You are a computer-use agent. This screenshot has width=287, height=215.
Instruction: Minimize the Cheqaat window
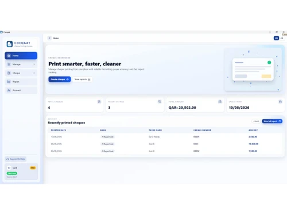[x=270, y=32]
